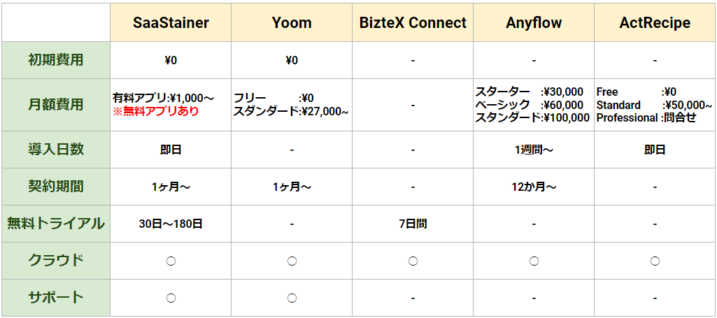Click the circle mark for ActRecipe クラウド
The width and height of the screenshot is (717, 318).
click(x=655, y=261)
